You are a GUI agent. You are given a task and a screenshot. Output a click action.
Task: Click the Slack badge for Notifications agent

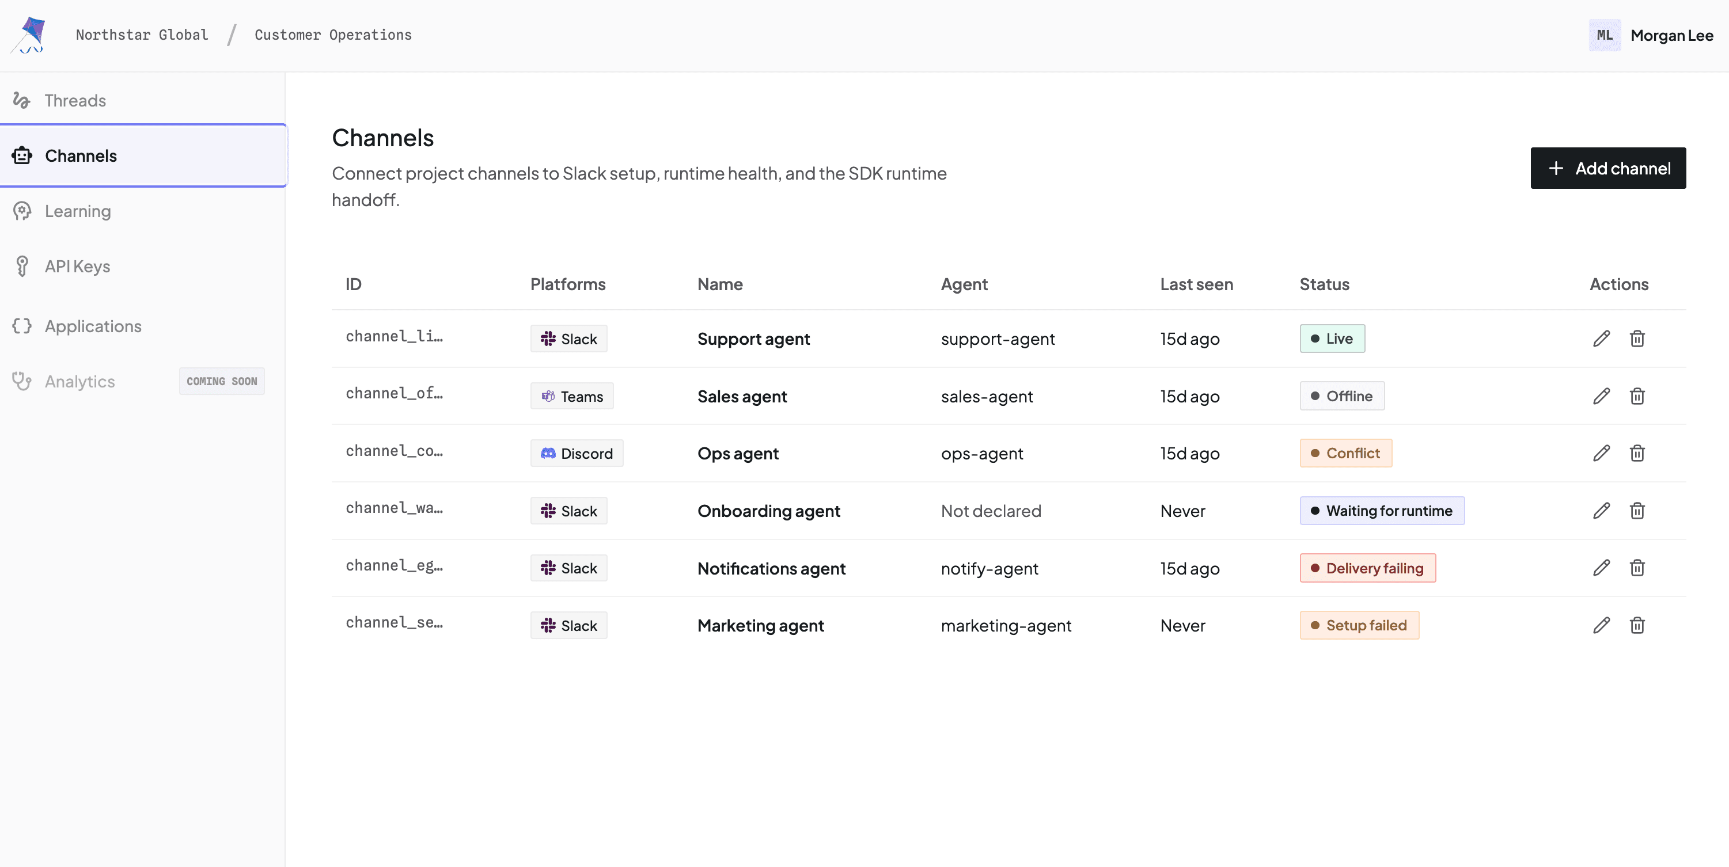(x=568, y=568)
